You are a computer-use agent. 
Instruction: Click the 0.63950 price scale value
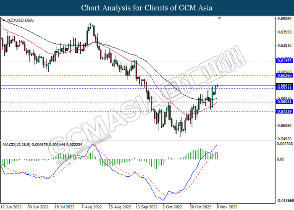coord(284,32)
